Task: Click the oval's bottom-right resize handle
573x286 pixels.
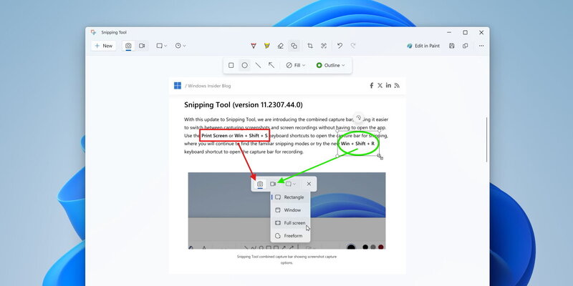Action: coord(380,157)
